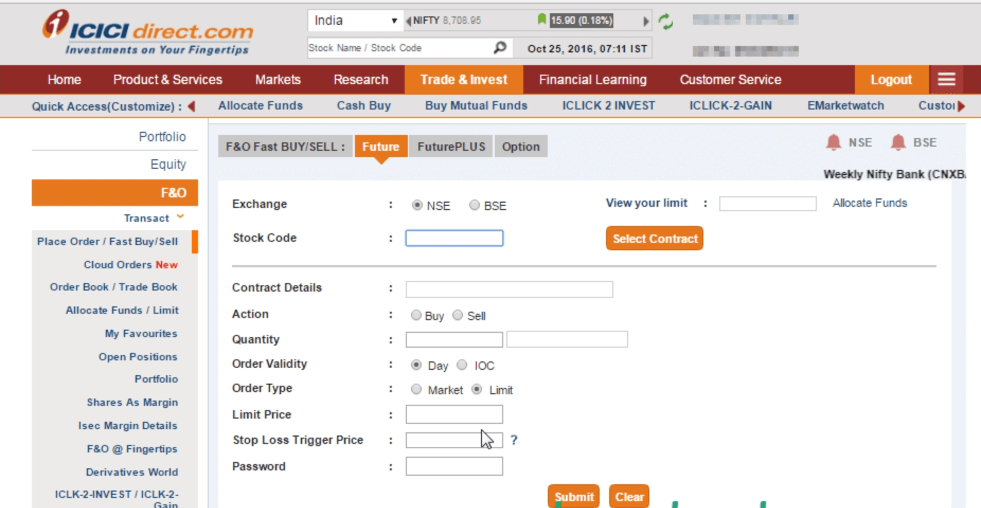This screenshot has width=981, height=508.
Task: Open Cash Buy quick access link
Action: (x=364, y=105)
